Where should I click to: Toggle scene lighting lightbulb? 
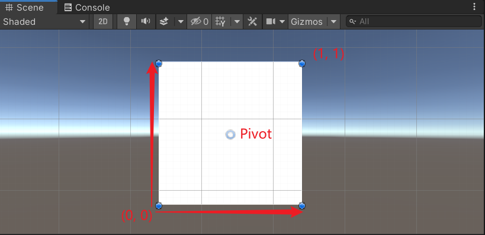(x=127, y=22)
